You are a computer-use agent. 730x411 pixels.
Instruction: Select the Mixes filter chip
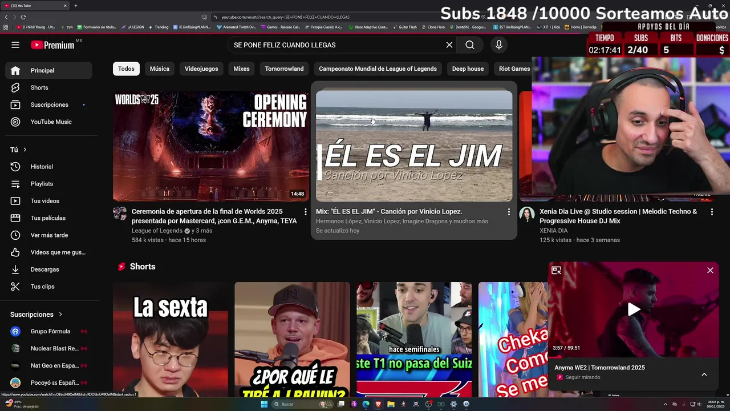tap(241, 68)
